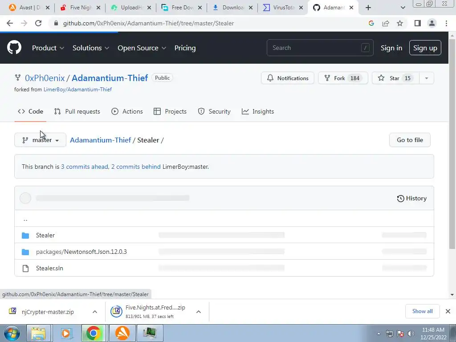Switch to the Pull requests tab
This screenshot has width=456, height=342.
tap(77, 111)
